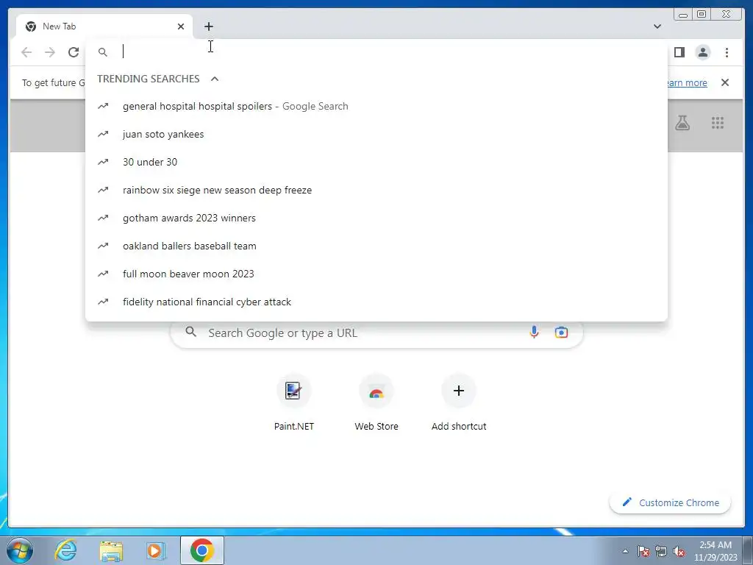This screenshot has height=565, width=753.
Task: Launch Windows Media Player from taskbar
Action: [155, 550]
